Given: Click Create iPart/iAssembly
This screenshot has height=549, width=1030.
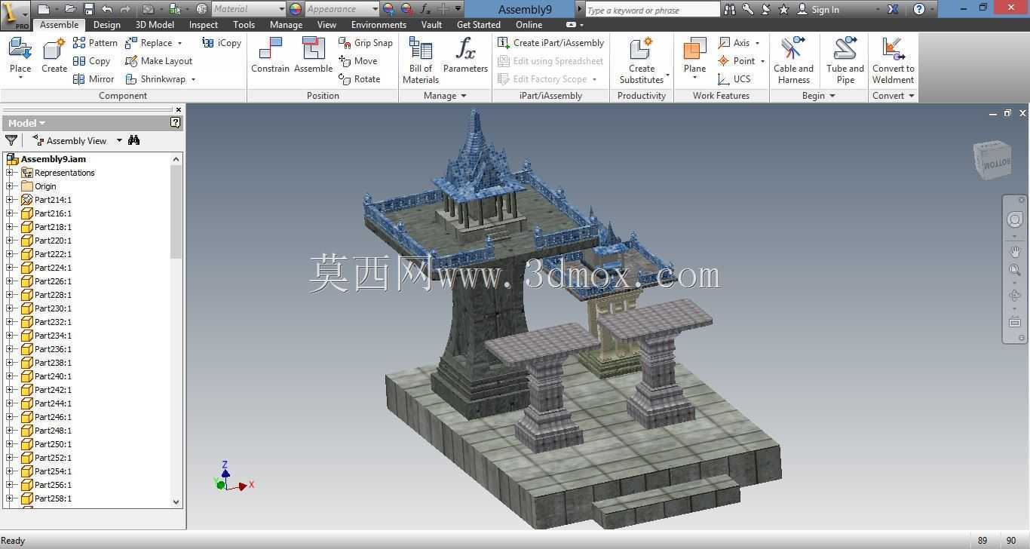Looking at the screenshot, I should tap(551, 43).
